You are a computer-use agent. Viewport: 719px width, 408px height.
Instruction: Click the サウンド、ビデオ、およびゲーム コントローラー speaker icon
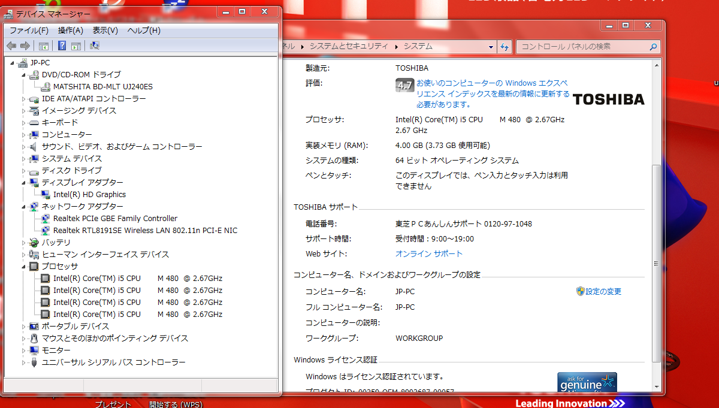point(35,146)
